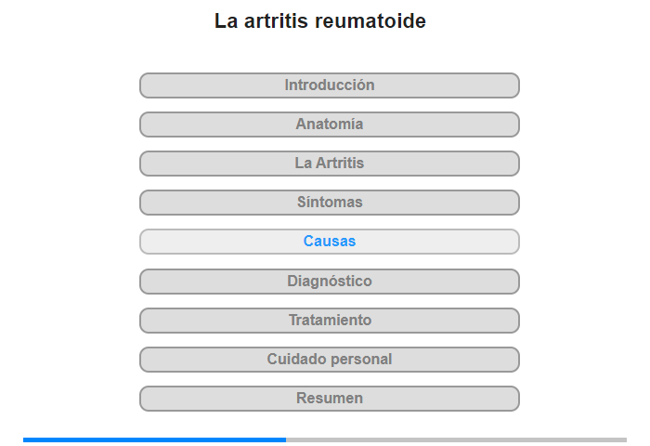Viewport: 650px width, 446px height.
Task: Click the blue filled part of progress bar
Action: pos(154,439)
